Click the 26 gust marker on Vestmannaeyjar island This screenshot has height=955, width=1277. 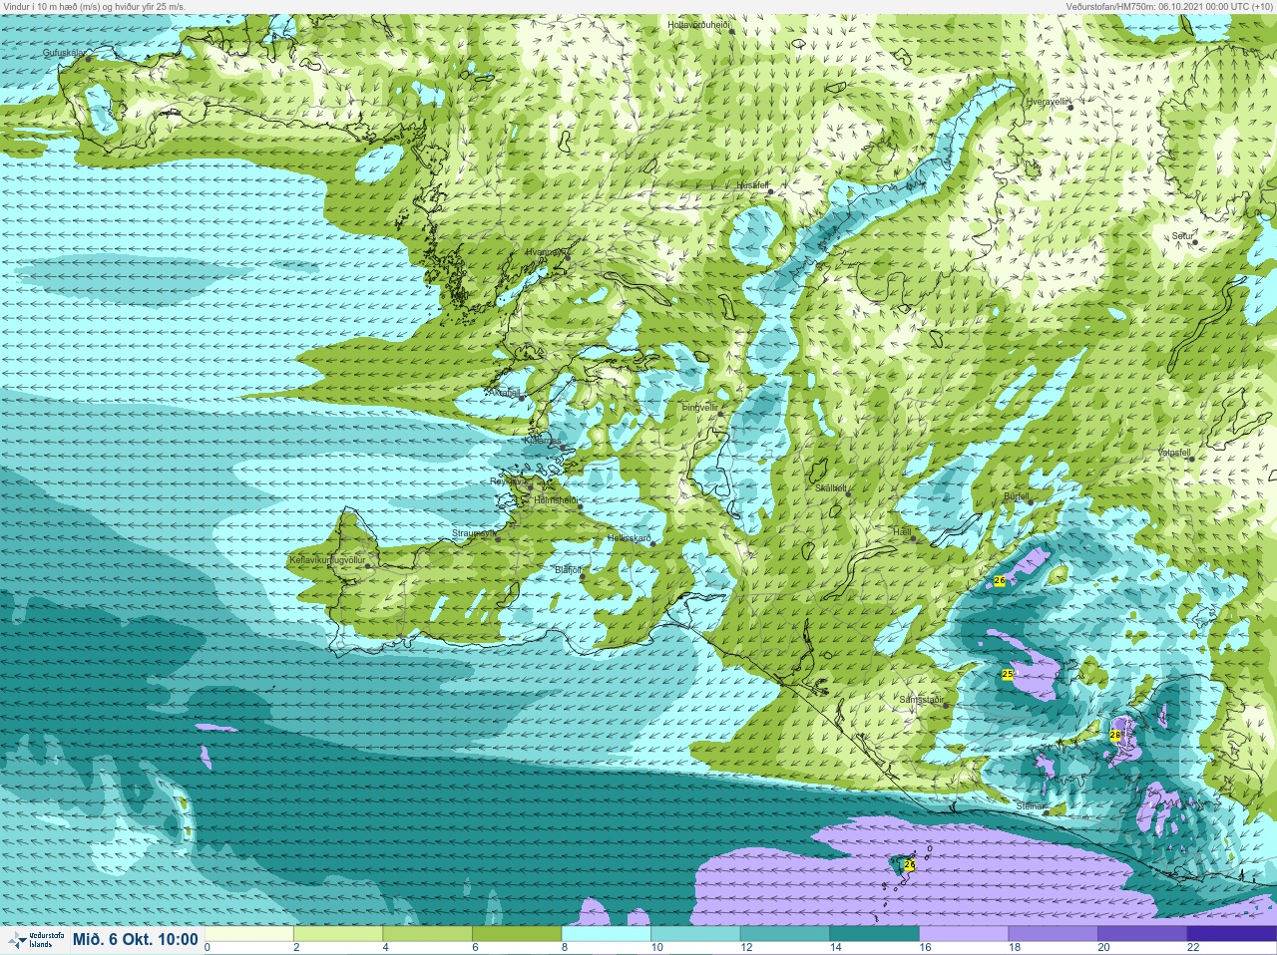909,865
